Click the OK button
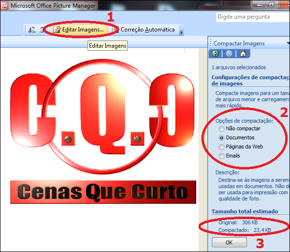Viewport: 290px width, 252px height. [229, 242]
